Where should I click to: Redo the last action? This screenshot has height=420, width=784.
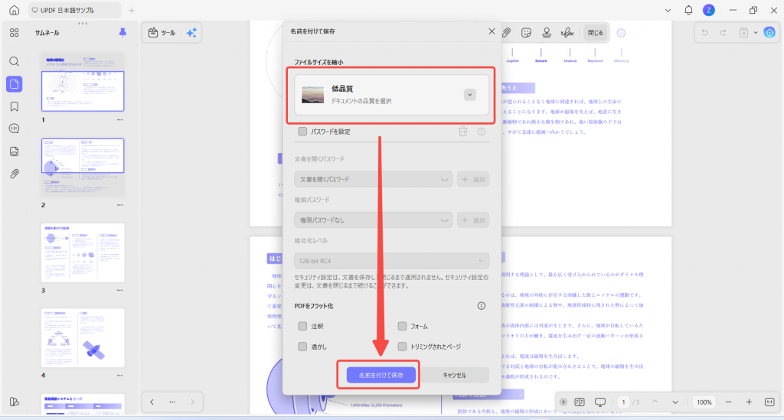[x=723, y=33]
